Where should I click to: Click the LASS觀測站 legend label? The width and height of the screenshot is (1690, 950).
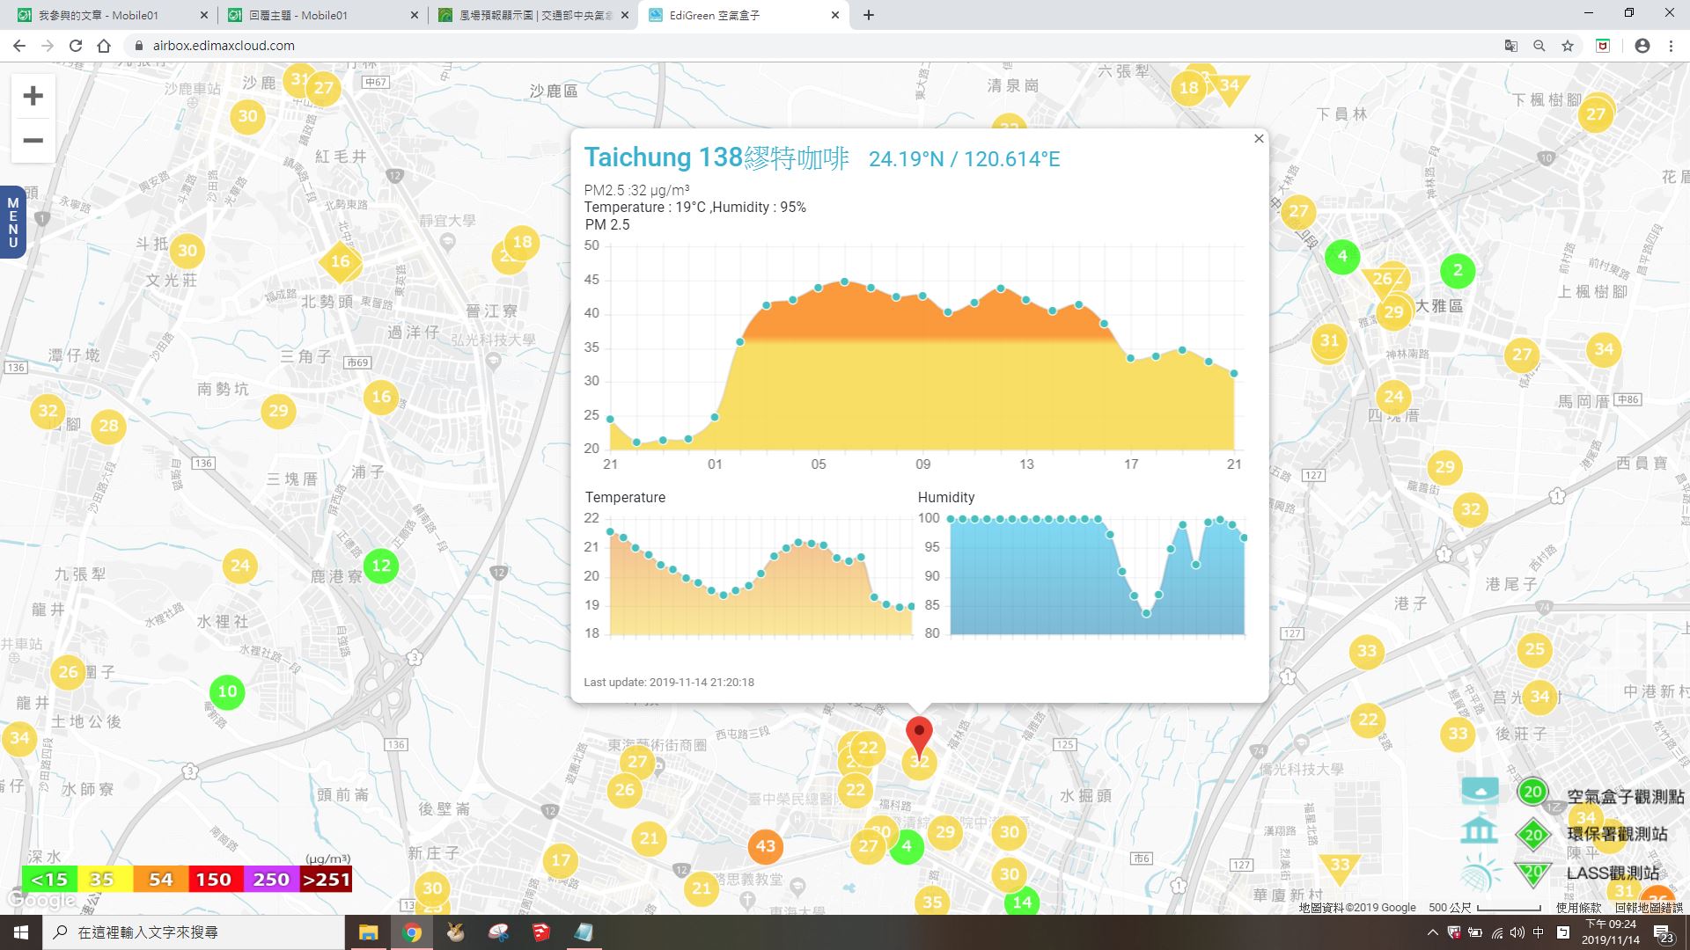click(x=1613, y=873)
